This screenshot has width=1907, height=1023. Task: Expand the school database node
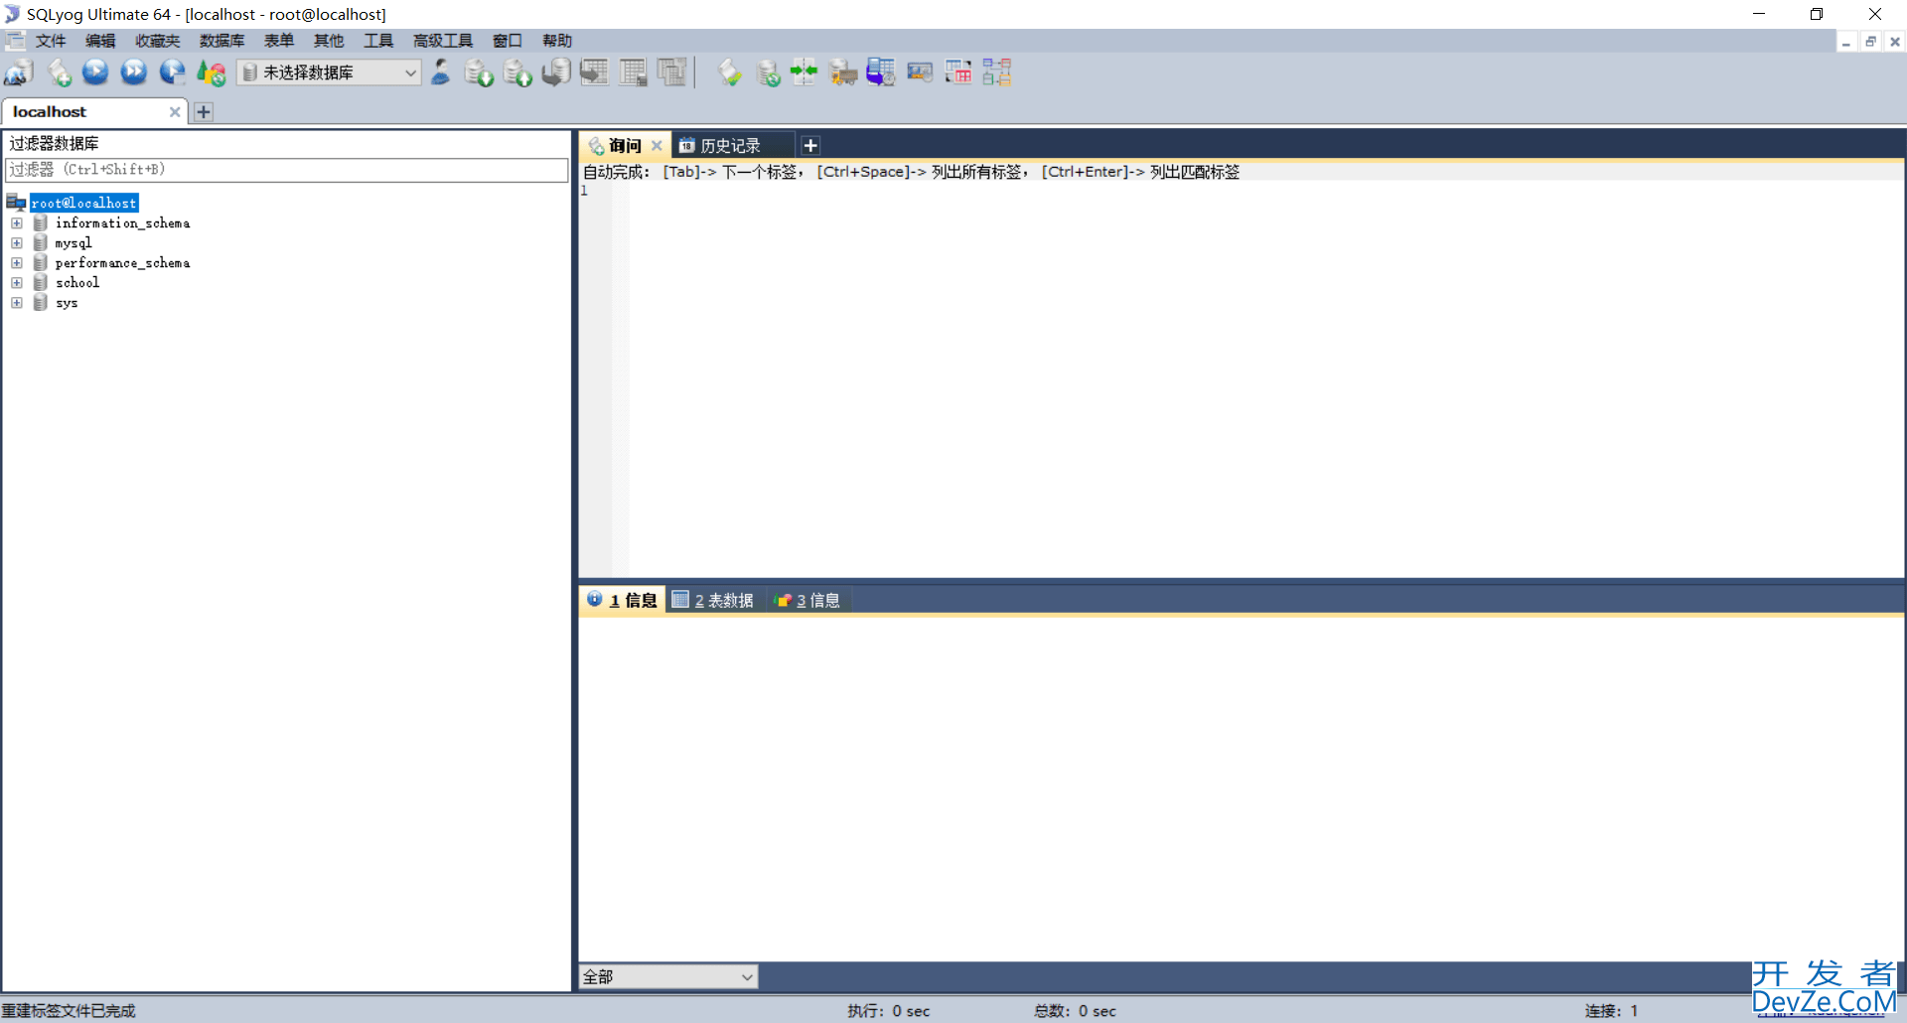[17, 283]
